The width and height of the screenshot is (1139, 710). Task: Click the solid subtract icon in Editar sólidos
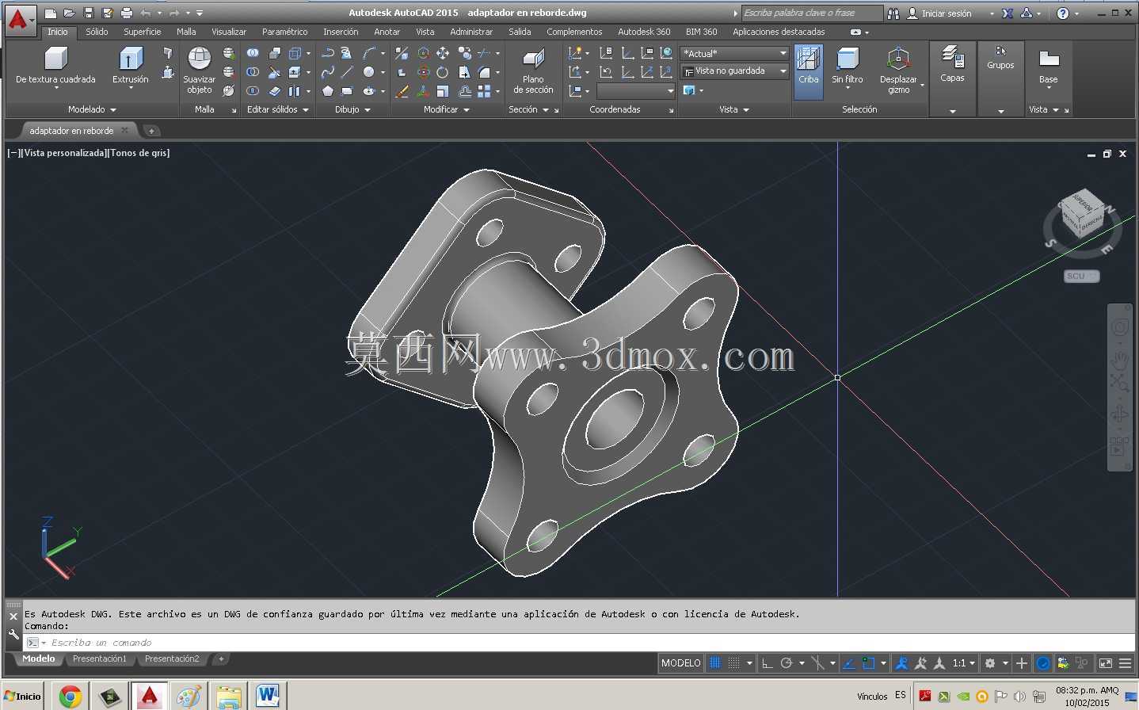253,72
